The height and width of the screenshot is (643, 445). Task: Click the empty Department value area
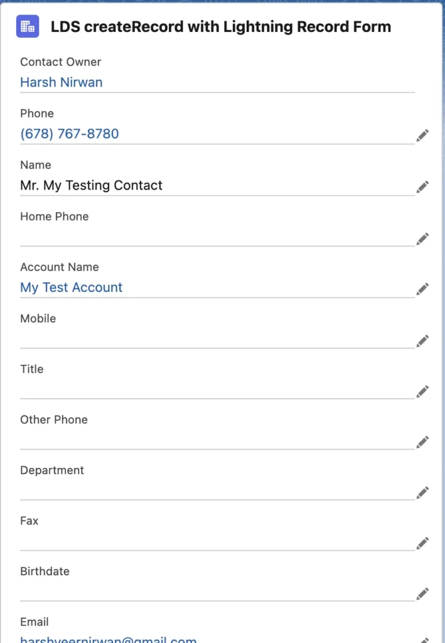pos(217,489)
